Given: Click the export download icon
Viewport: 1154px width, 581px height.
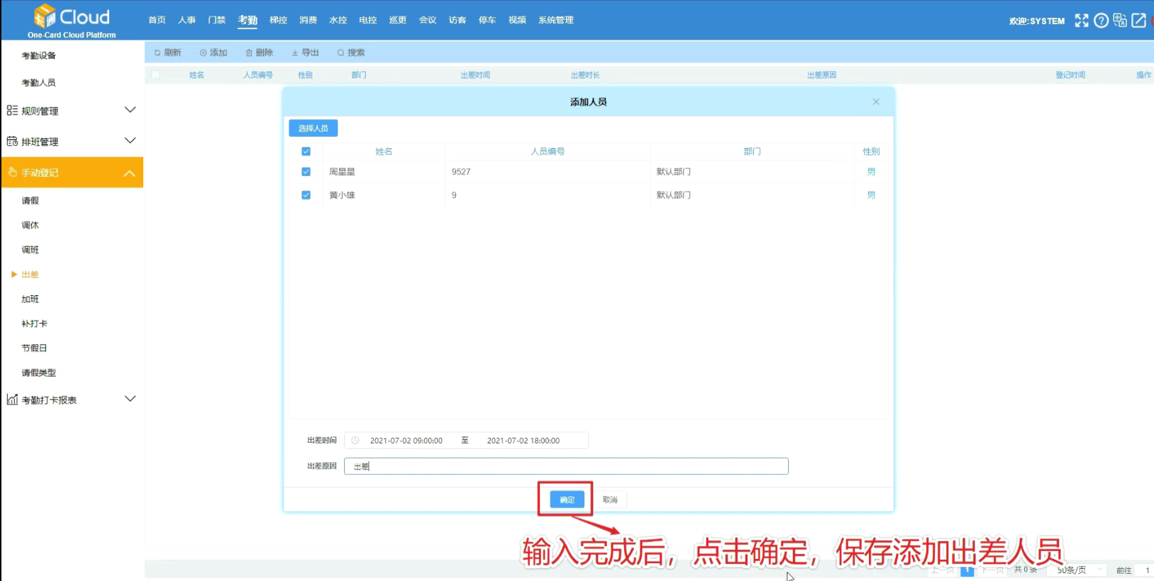Looking at the screenshot, I should click(295, 52).
